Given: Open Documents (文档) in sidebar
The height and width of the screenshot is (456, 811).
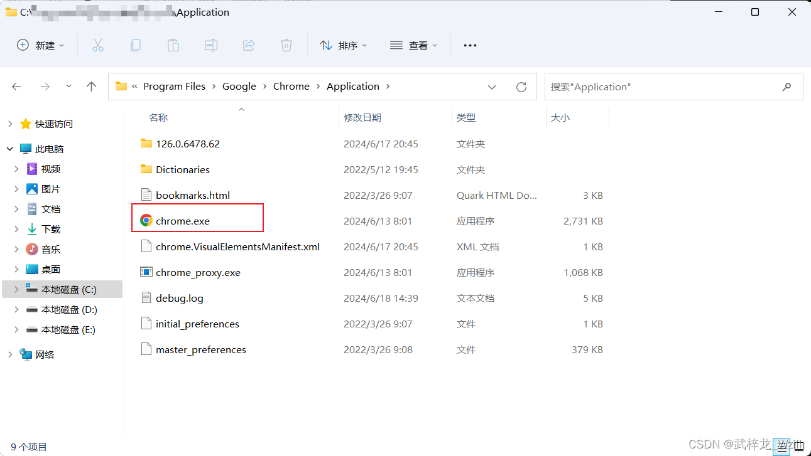Looking at the screenshot, I should 51,209.
